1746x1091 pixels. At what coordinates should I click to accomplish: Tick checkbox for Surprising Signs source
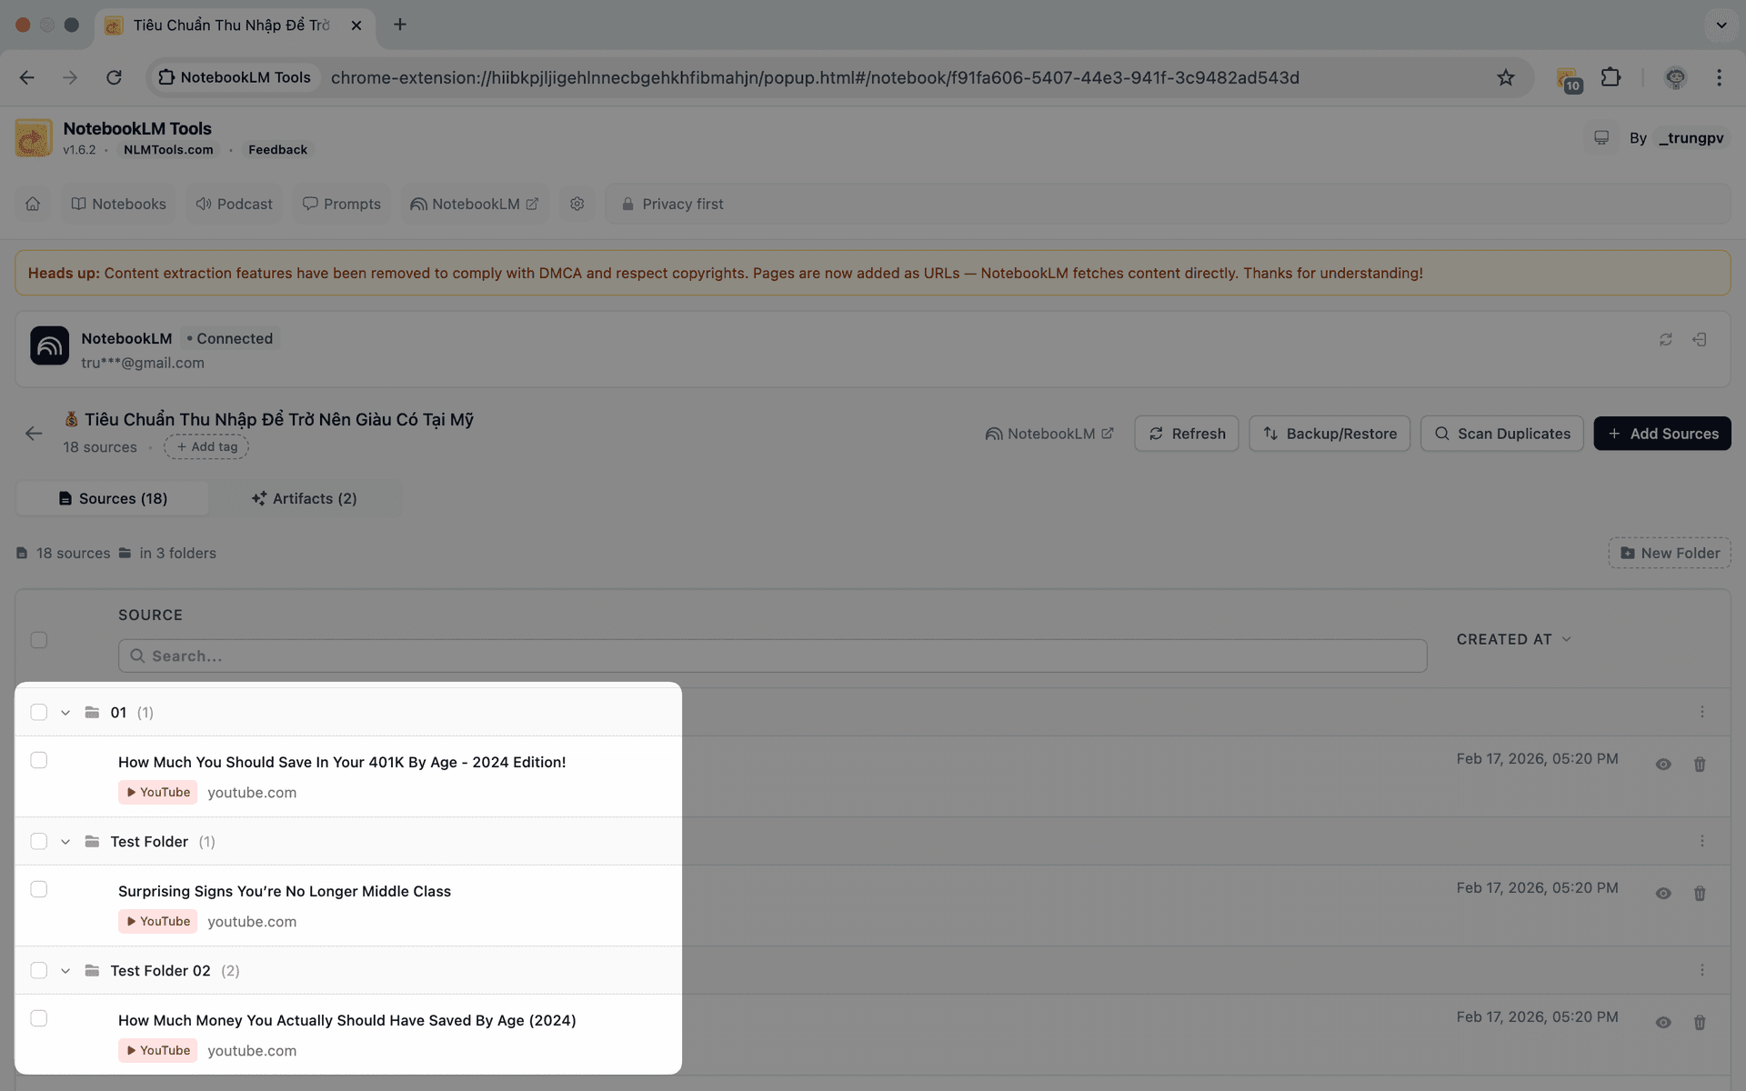[x=39, y=889]
